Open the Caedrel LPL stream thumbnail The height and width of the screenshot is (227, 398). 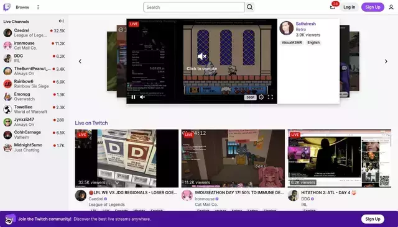coord(127,158)
